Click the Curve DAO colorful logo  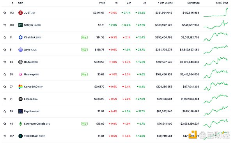(x=20, y=87)
